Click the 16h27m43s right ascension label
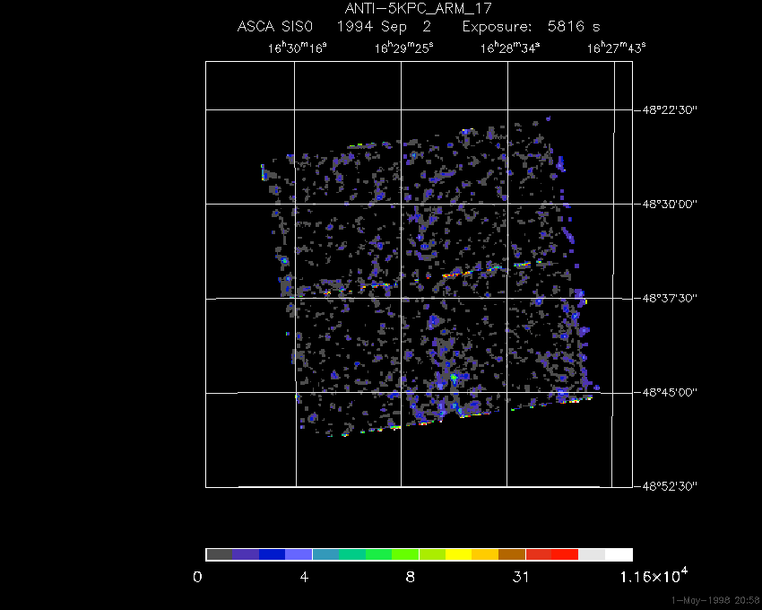This screenshot has width=762, height=610. click(x=616, y=48)
